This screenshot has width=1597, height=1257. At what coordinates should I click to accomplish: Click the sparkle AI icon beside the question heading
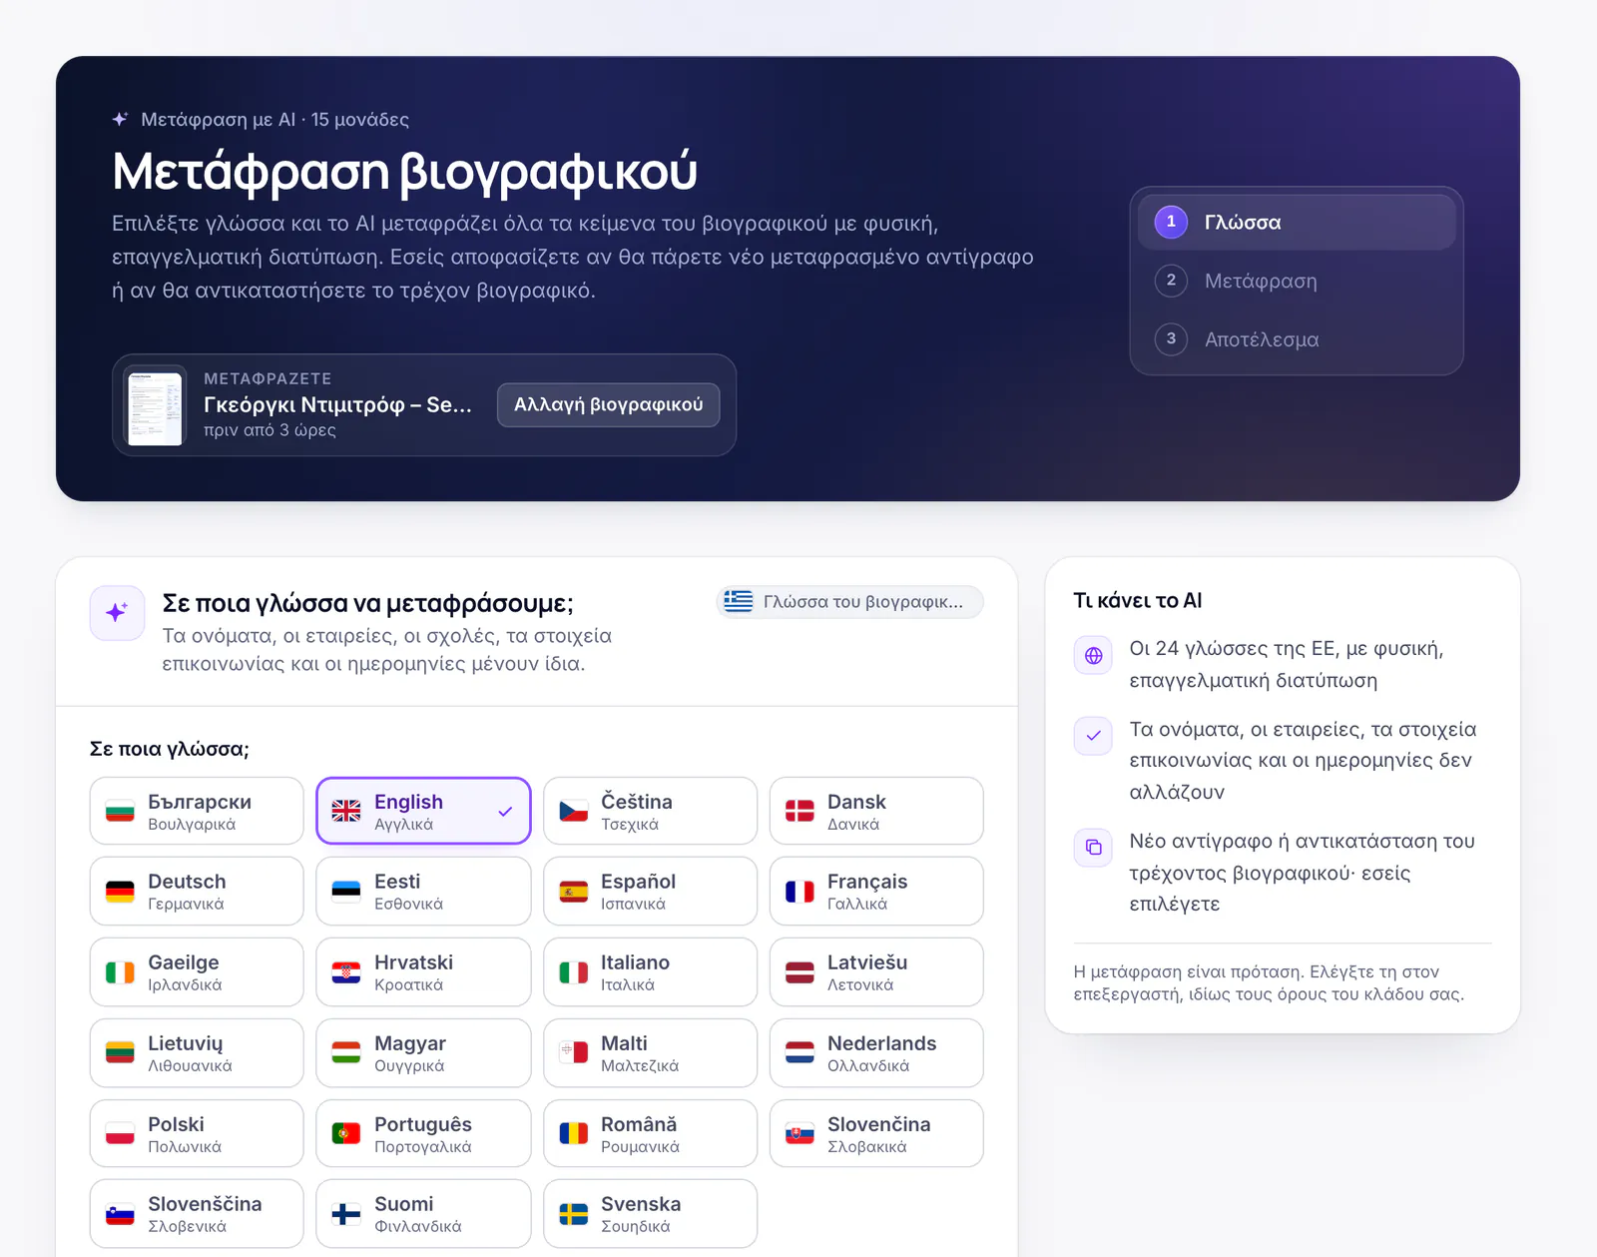tap(117, 612)
